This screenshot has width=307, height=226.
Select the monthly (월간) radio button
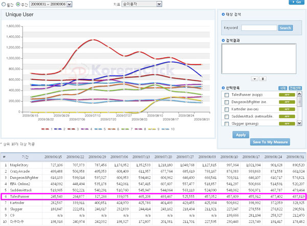[3, 4]
